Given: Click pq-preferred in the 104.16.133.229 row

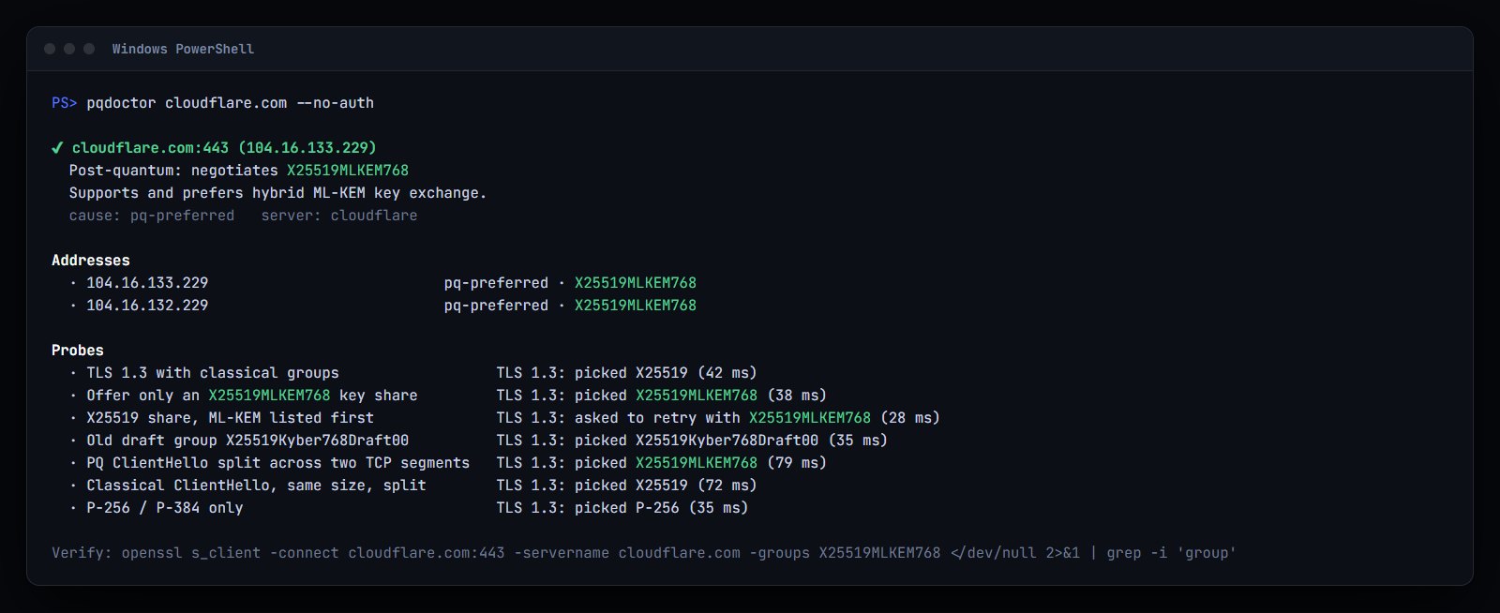Looking at the screenshot, I should click(x=497, y=283).
